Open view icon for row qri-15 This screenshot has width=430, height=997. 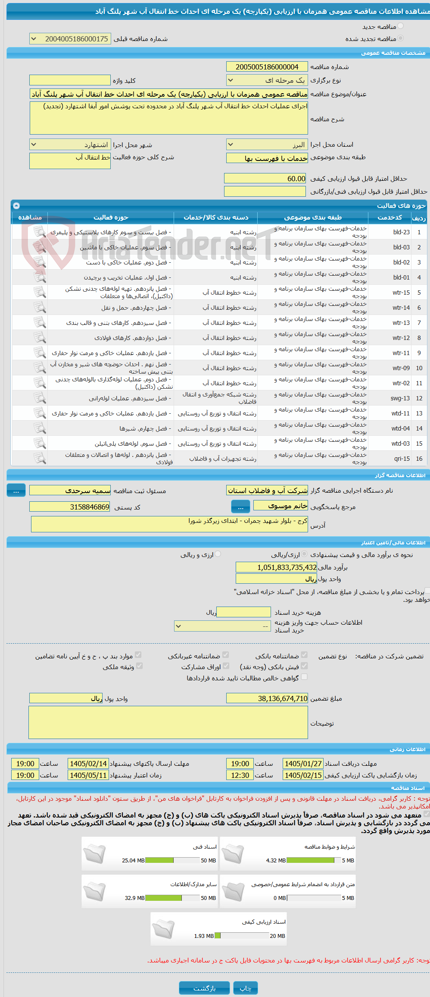(x=40, y=459)
